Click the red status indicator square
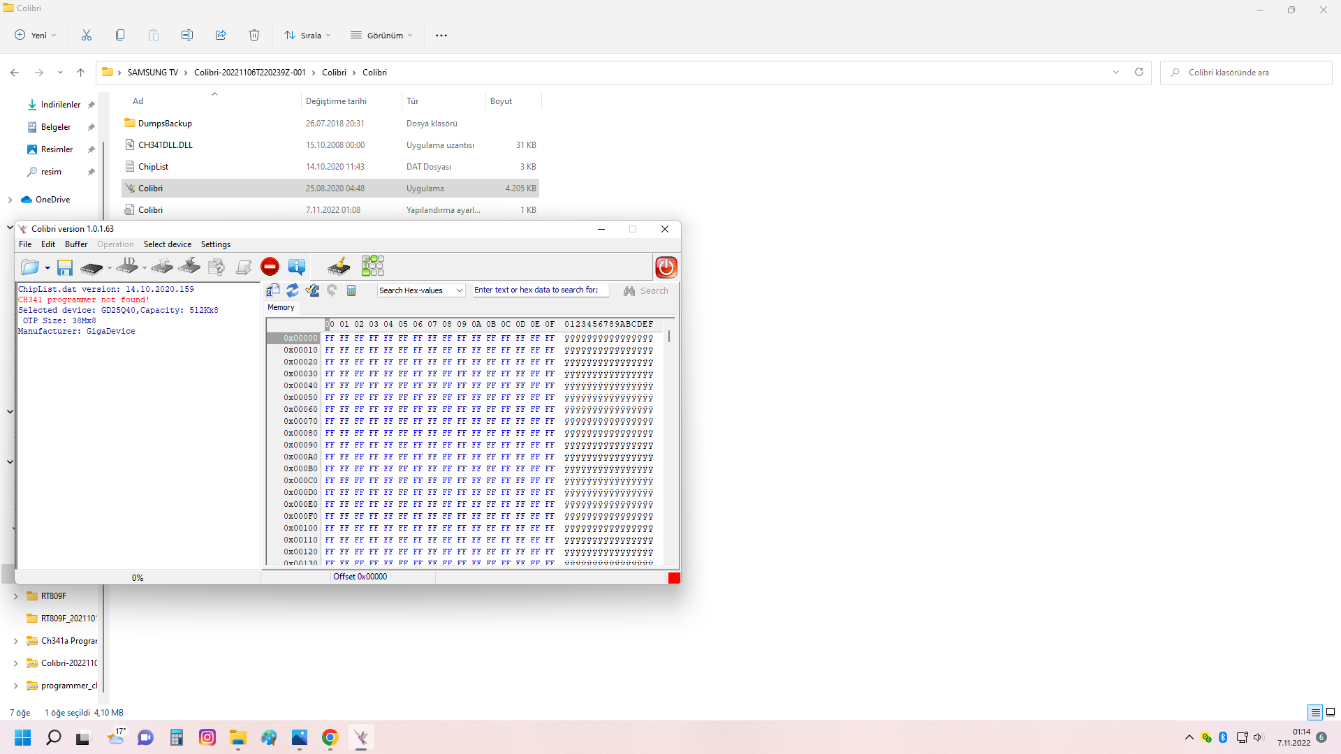Screen dimensions: 1341x754 click(x=673, y=577)
